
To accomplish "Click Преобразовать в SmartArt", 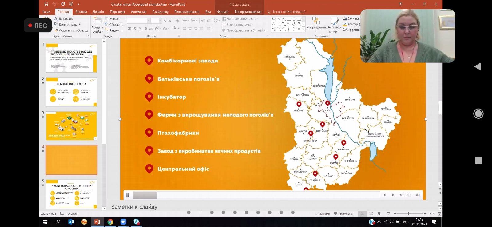I will pyautogui.click(x=244, y=30).
